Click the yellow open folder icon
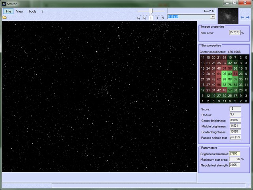 (4, 17)
